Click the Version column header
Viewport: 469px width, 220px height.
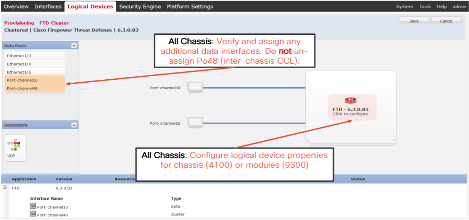pos(64,179)
